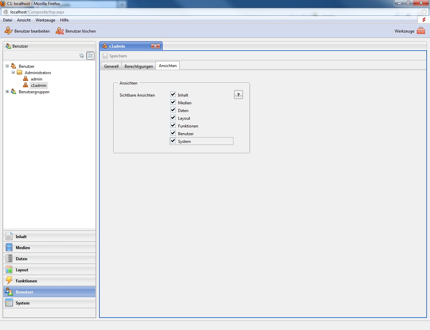
Task: Collapse the Benutzer tree root node
Action: pos(7,66)
